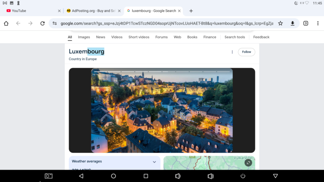Open the Luxembourg city photo
324x182 pixels.
[162, 110]
